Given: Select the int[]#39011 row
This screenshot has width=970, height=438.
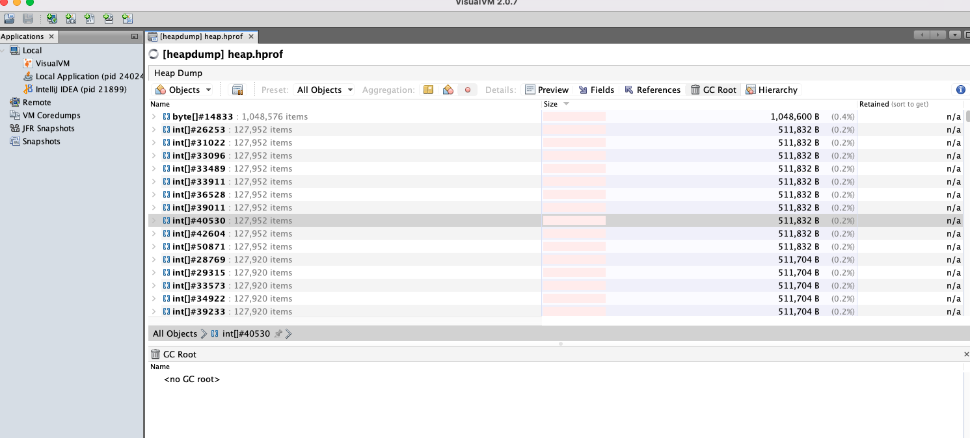Looking at the screenshot, I should 556,207.
